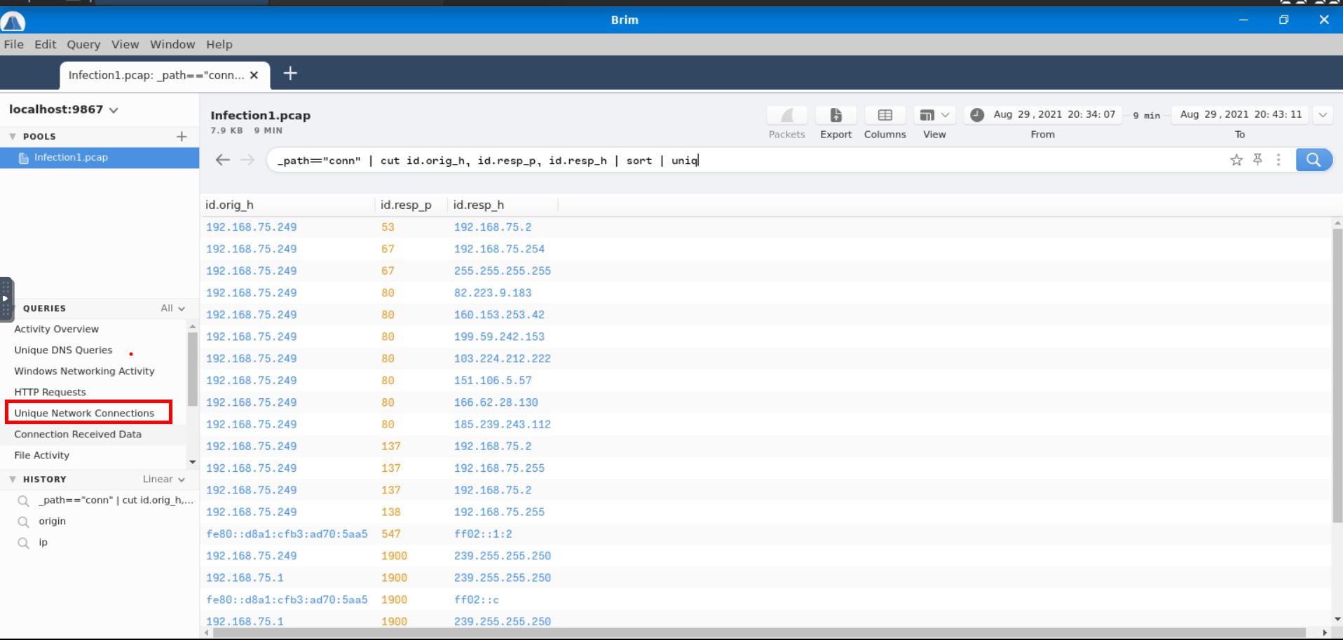Open the localhost:9867 workspace dropdown
Image resolution: width=1343 pixels, height=640 pixels.
pyautogui.click(x=114, y=110)
